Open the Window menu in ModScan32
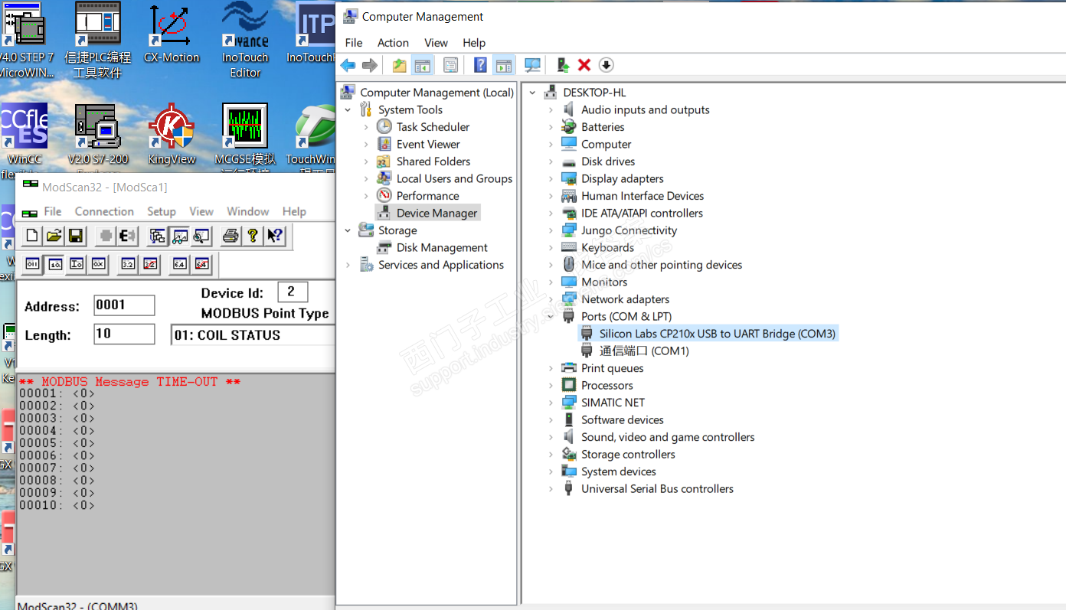 point(247,211)
